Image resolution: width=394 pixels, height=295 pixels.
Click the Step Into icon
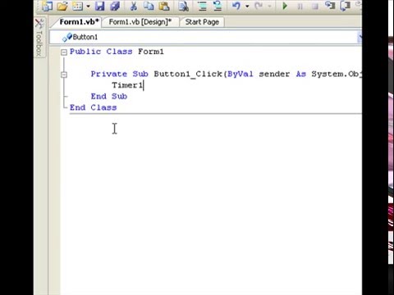click(330, 6)
